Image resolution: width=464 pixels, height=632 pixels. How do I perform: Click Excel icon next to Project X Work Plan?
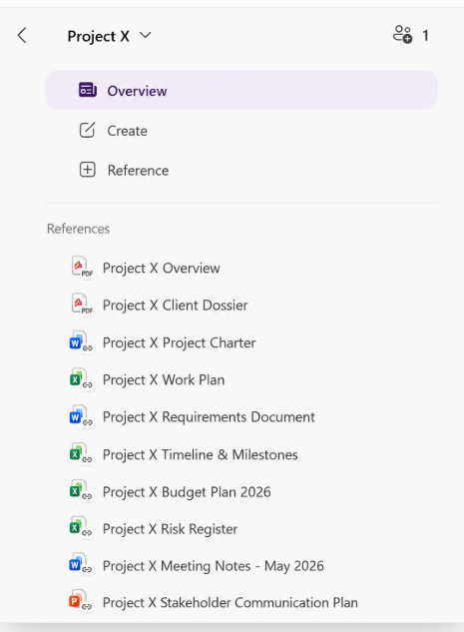tap(81, 378)
